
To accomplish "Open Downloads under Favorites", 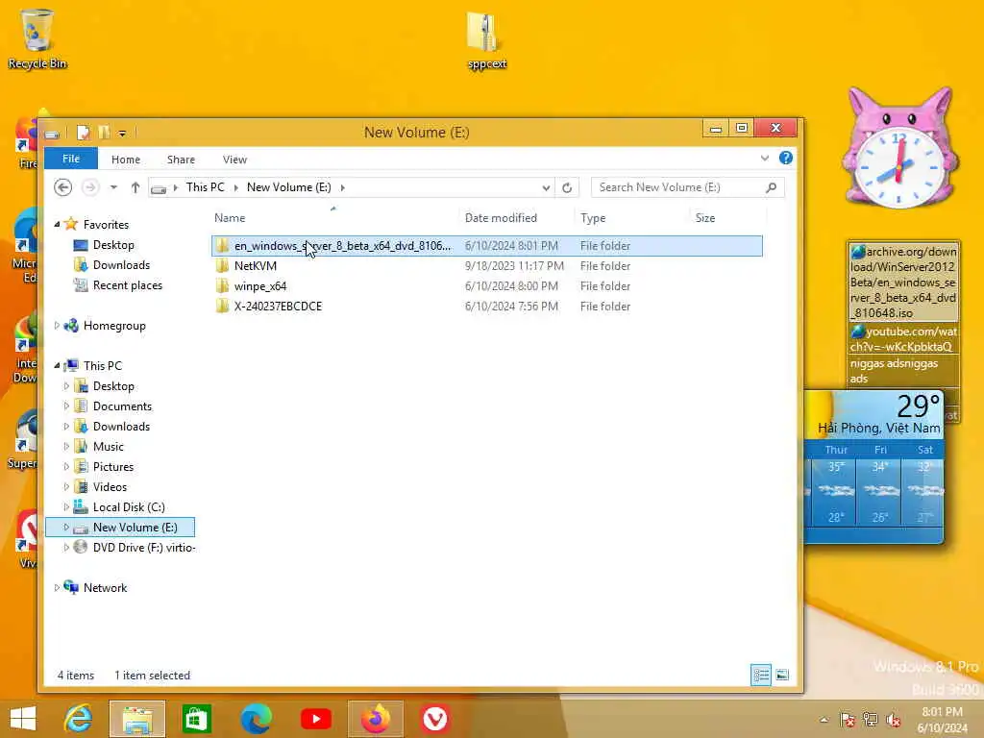I will (121, 265).
